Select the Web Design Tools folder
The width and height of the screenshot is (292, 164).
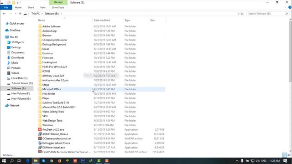coord(52,120)
